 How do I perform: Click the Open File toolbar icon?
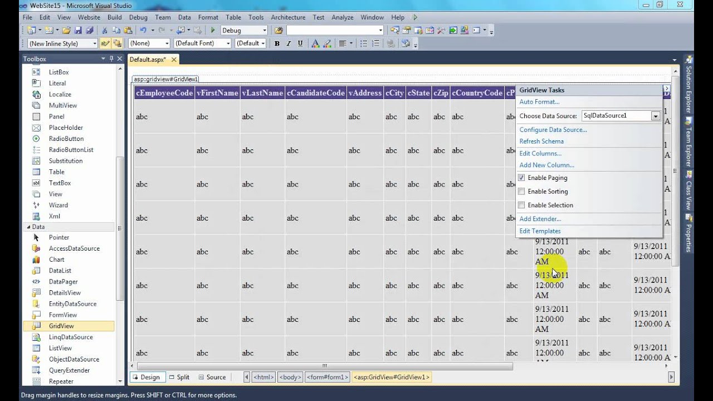coord(66,30)
